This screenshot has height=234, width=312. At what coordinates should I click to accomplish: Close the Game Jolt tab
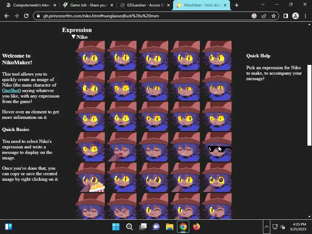tap(112, 5)
